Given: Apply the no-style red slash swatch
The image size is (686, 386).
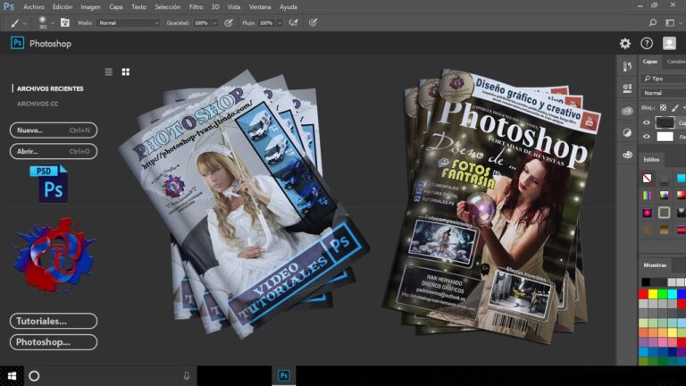Looking at the screenshot, I should coord(647,178).
